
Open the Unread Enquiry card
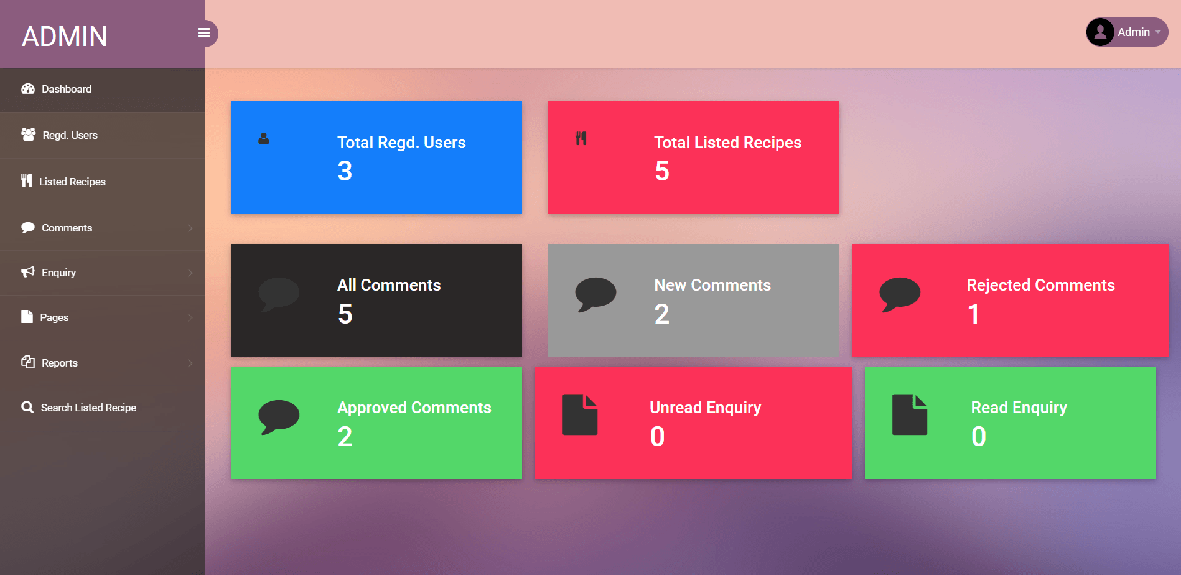tap(693, 423)
